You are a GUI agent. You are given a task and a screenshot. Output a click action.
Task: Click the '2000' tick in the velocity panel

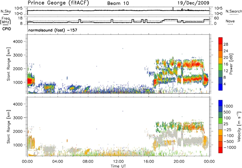(x=18, y=131)
